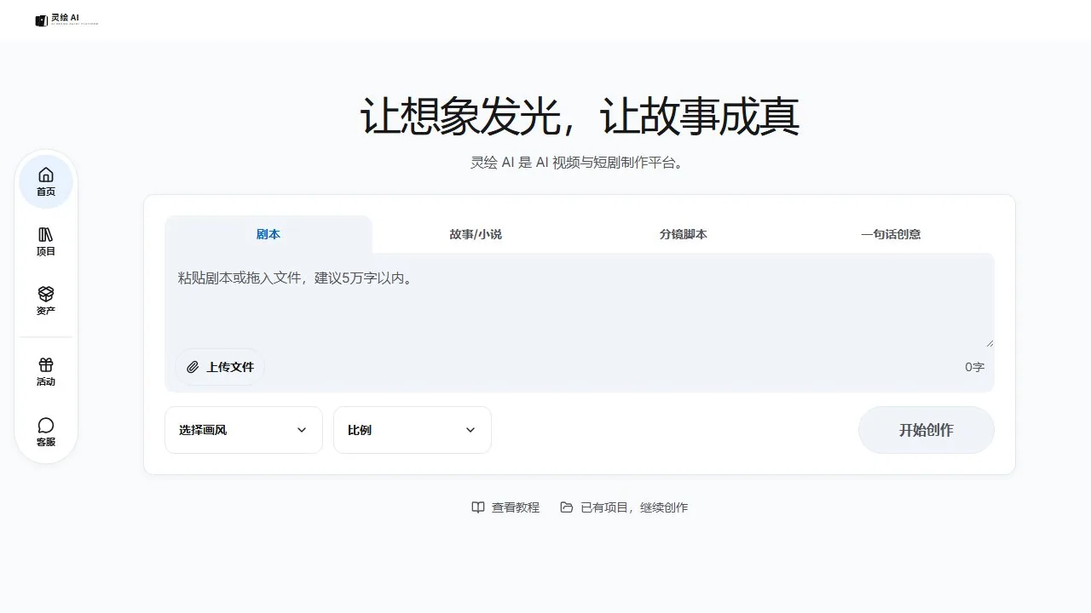Click the textarea resize handle corner

click(x=990, y=343)
